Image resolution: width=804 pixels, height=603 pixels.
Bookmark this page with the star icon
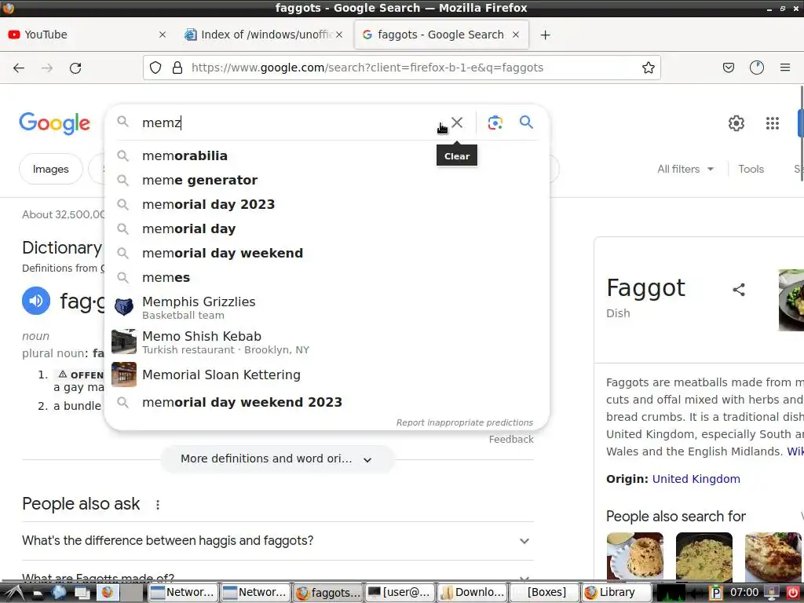tap(648, 68)
